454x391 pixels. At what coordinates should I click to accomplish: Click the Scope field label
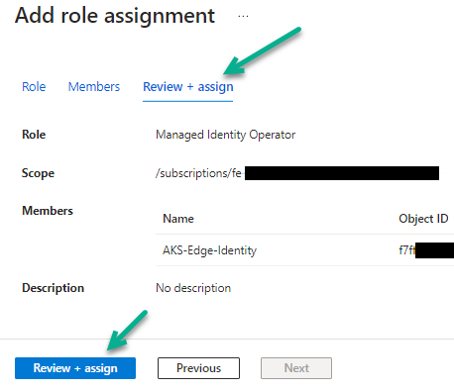coord(38,173)
